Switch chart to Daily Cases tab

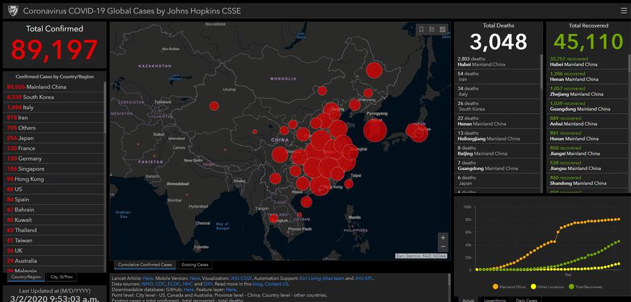[526, 299]
